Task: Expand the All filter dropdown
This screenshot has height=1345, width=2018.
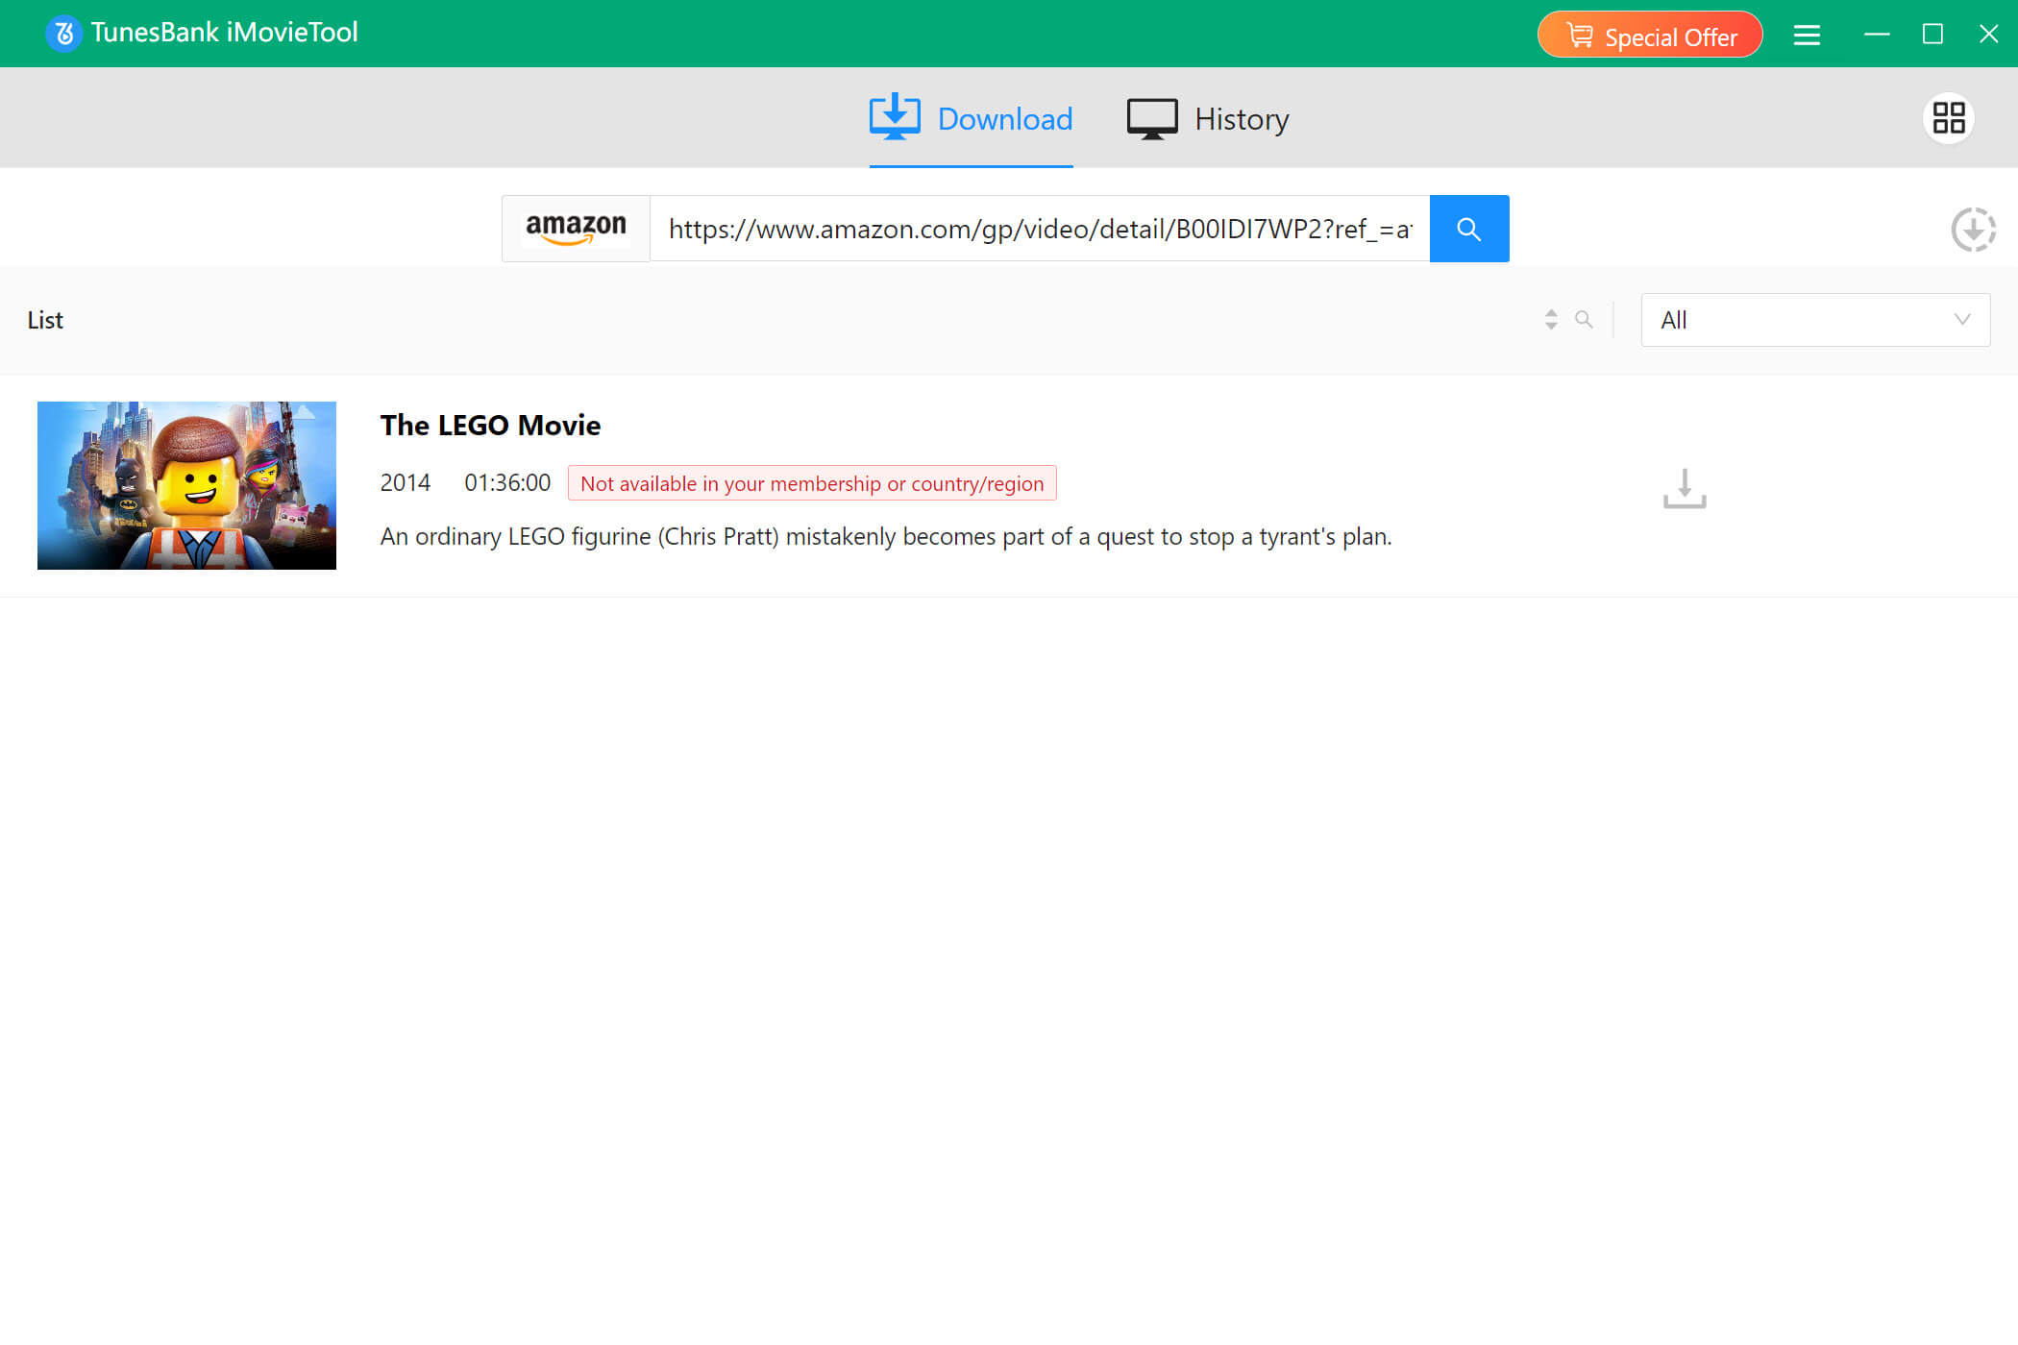Action: tap(1815, 320)
